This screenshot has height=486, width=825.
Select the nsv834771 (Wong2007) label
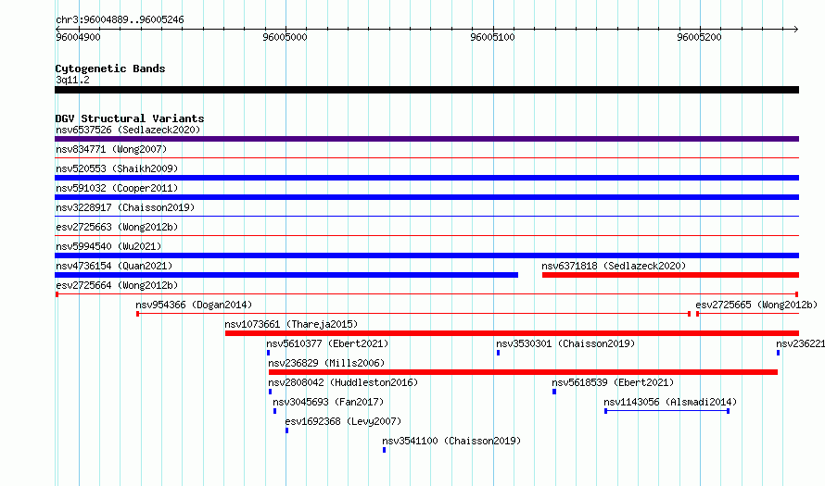pos(111,149)
